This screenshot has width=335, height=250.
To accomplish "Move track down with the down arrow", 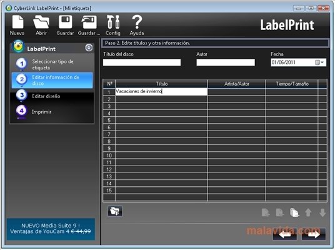I will click(322, 212).
